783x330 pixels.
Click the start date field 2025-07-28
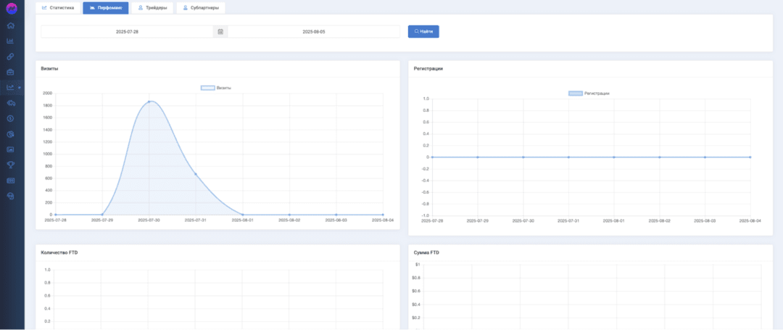click(127, 31)
